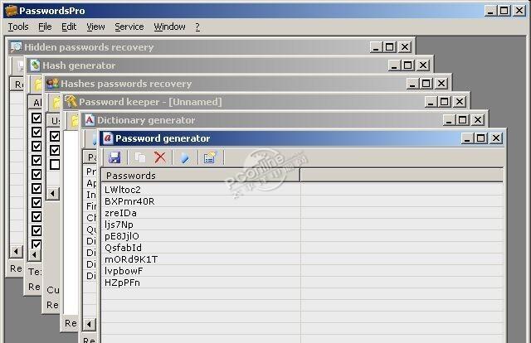This screenshot has width=531, height=343.
Task: Open the generator settings list icon
Action: 210,157
